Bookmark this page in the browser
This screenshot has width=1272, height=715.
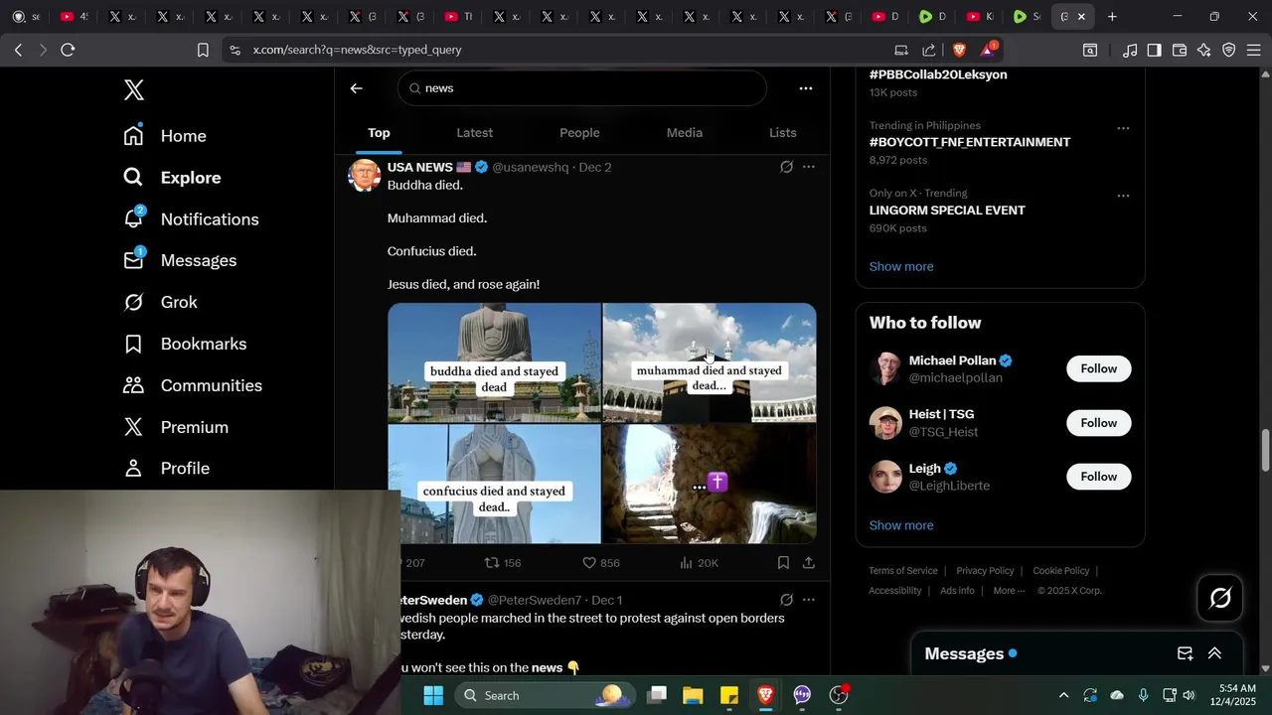[x=203, y=50]
